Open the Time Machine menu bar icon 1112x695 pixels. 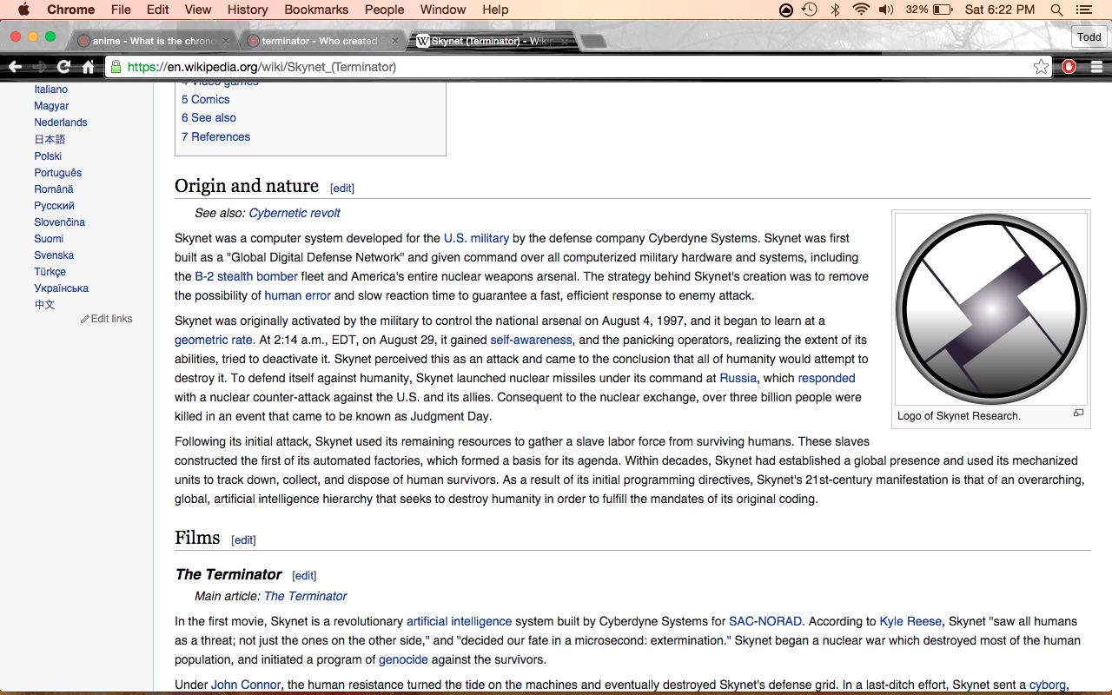(810, 10)
